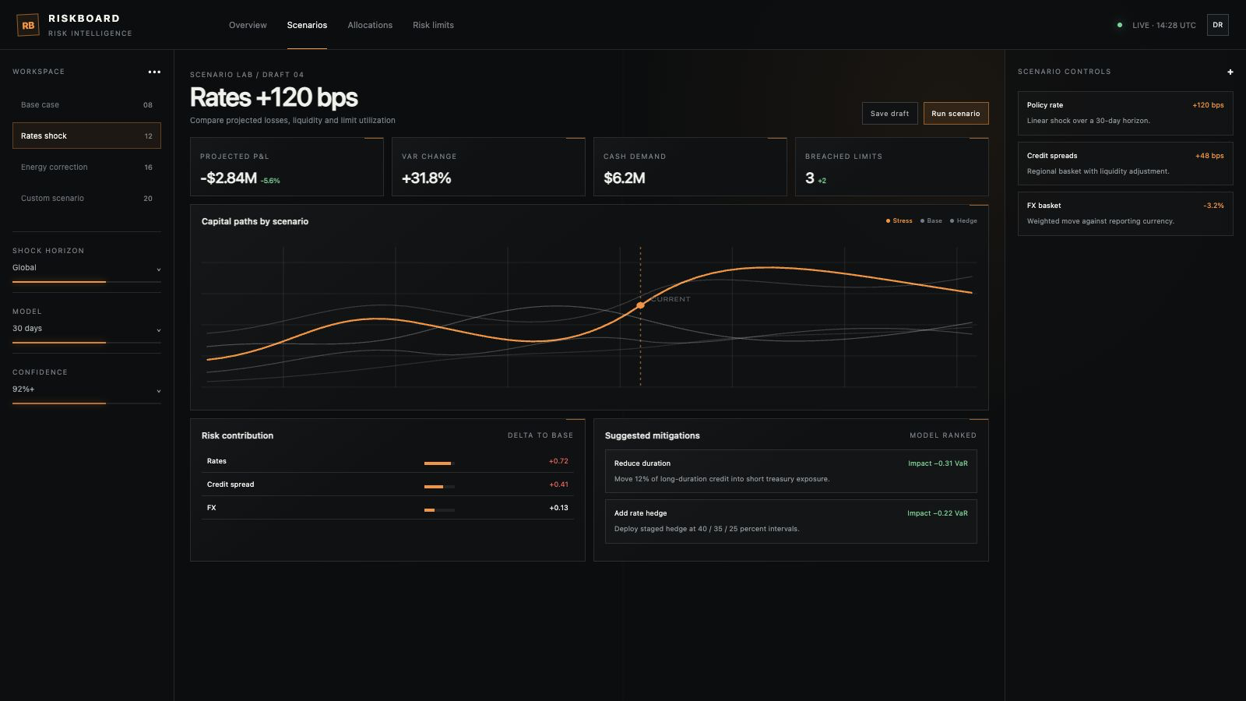This screenshot has height=701, width=1246.
Task: Click the FX contribution bar
Action: click(439, 510)
